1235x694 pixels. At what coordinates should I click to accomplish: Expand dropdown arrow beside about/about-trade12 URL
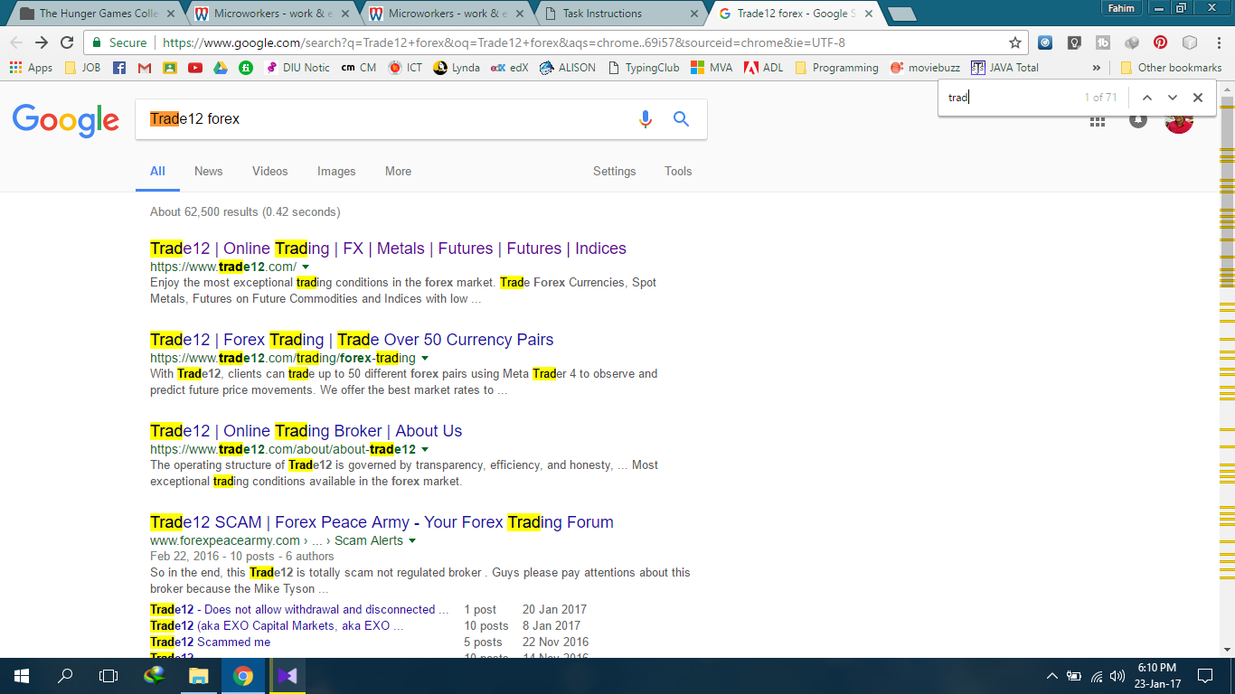[x=425, y=450]
